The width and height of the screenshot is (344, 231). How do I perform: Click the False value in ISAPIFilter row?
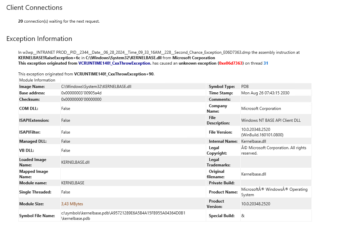point(66,132)
